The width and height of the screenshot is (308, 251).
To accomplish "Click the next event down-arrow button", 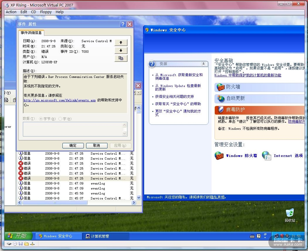I will pyautogui.click(x=121, y=50).
